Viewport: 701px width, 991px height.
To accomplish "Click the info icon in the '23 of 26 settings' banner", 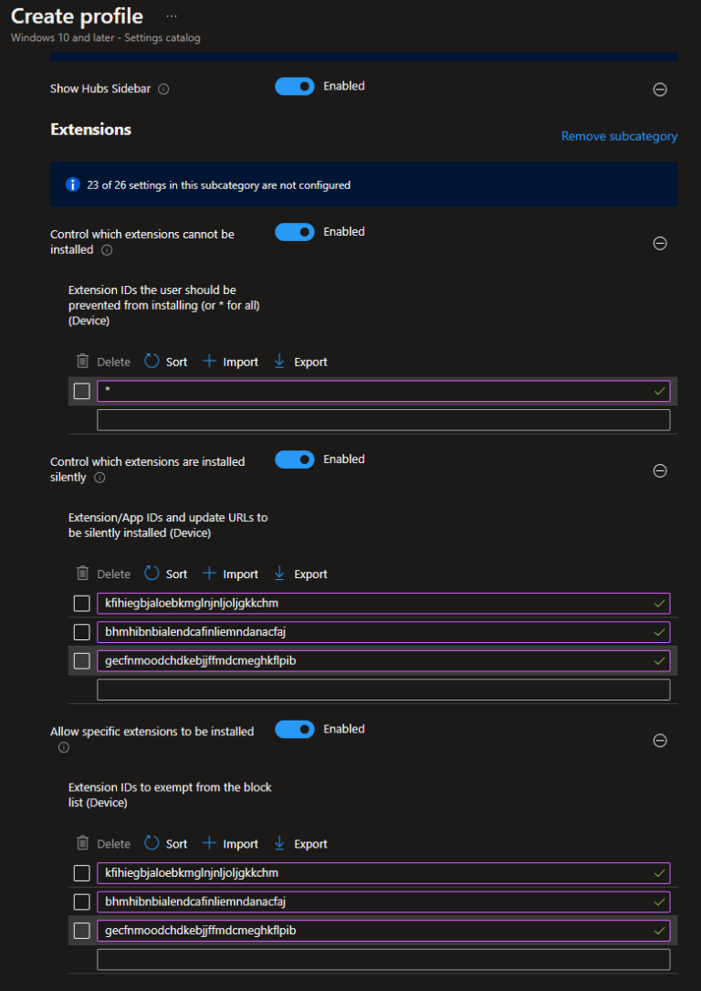I will (x=72, y=184).
